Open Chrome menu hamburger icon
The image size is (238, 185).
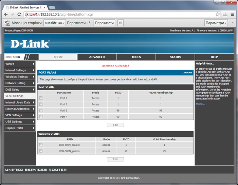click(233, 15)
